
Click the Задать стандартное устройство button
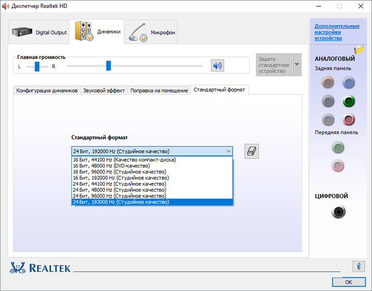coord(274,65)
